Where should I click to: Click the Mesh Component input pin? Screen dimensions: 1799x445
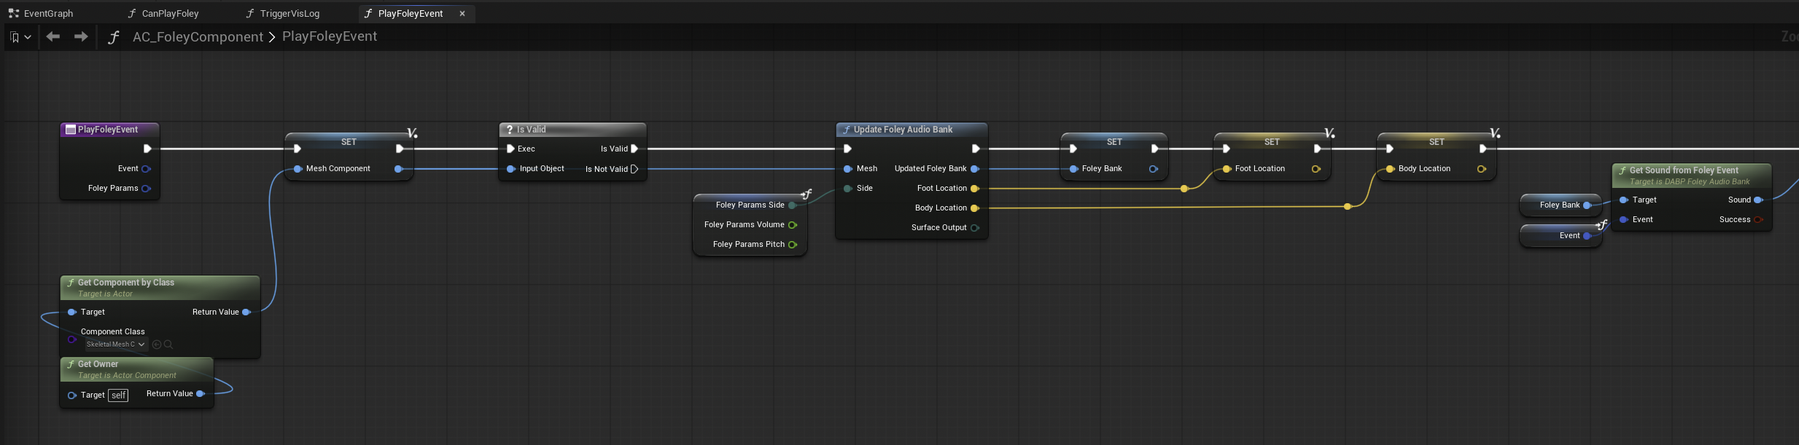click(x=298, y=168)
